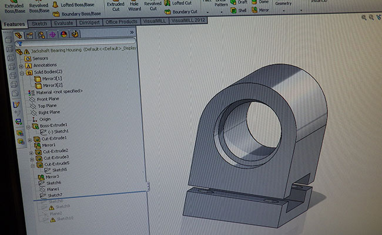Open the FeatureManager design tree tab
The image size is (382, 235).
click(x=19, y=35)
